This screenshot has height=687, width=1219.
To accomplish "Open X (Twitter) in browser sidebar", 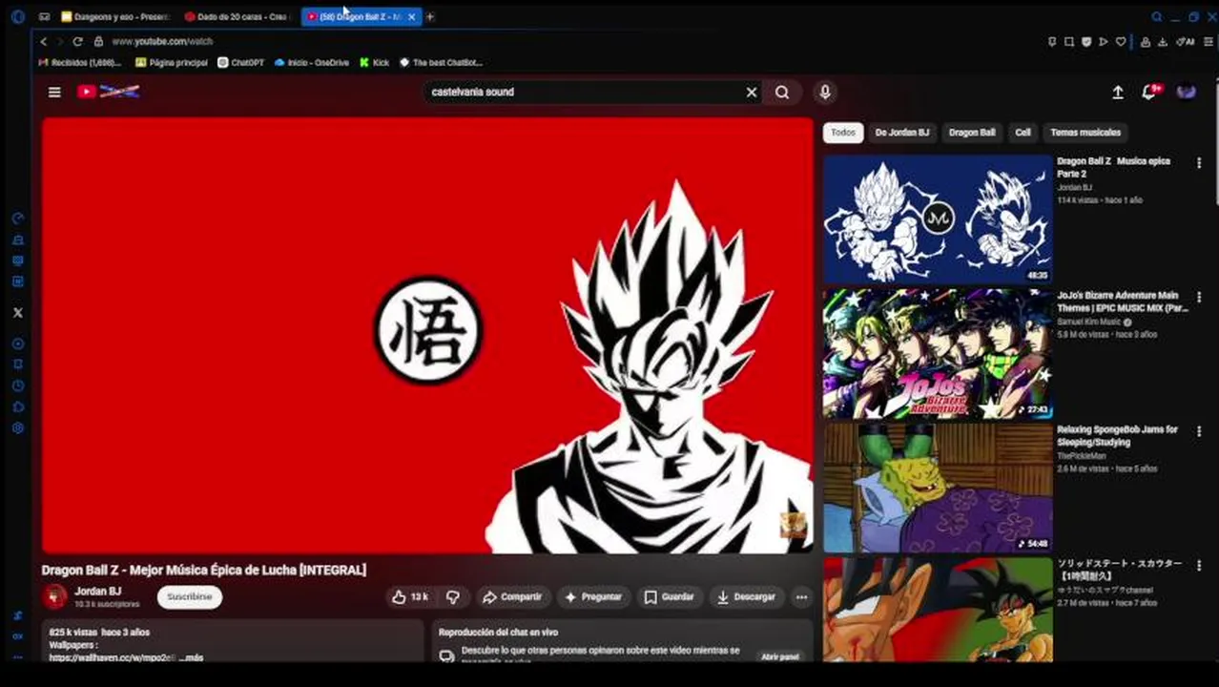I will [x=17, y=312].
